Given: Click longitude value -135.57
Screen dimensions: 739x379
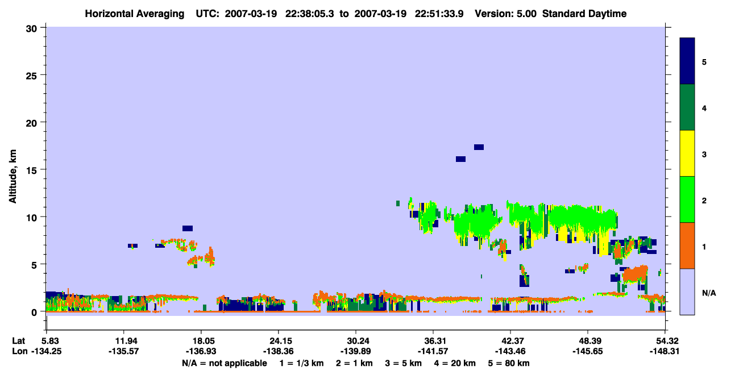Looking at the screenshot, I should pyautogui.click(x=124, y=351).
